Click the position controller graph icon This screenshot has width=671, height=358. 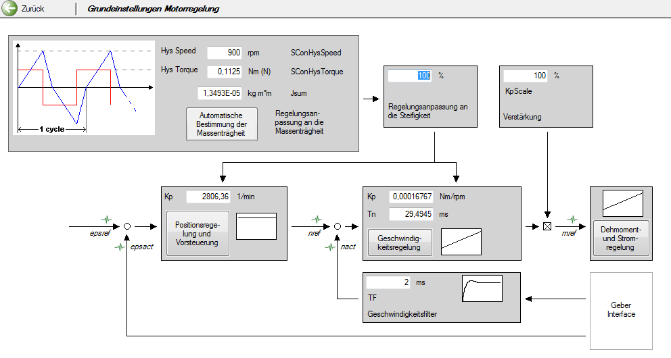(x=256, y=226)
